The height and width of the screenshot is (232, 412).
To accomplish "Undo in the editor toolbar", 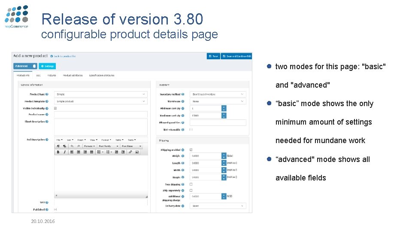I will click(72, 146).
